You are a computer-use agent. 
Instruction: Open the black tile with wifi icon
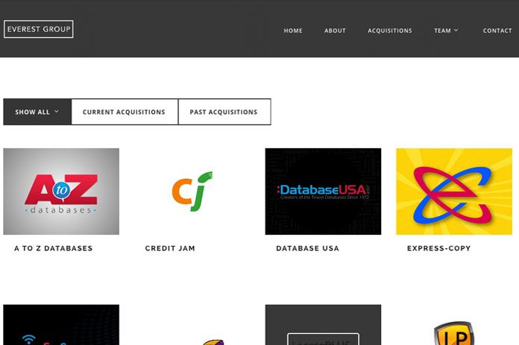(61, 325)
